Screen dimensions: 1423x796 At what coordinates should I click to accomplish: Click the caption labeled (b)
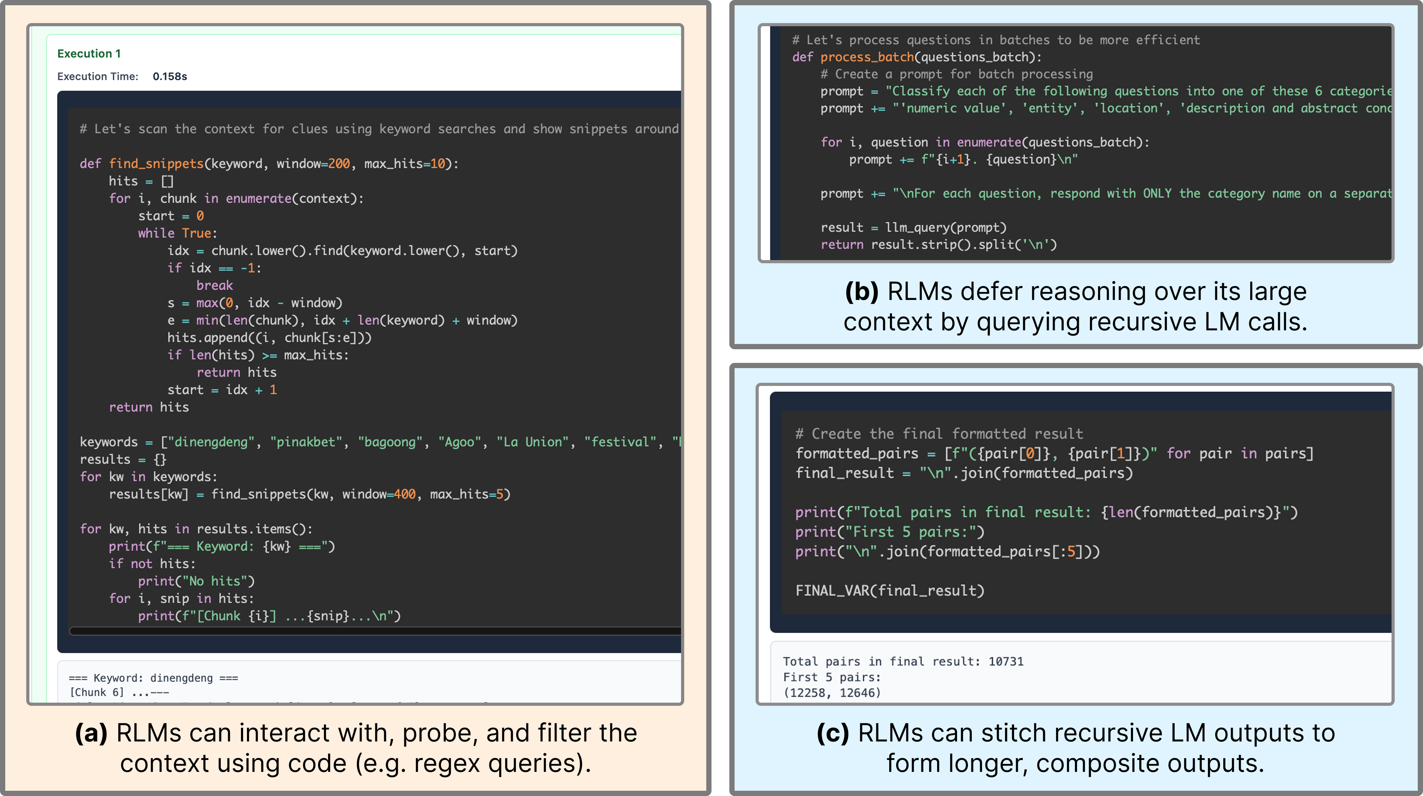click(1075, 306)
